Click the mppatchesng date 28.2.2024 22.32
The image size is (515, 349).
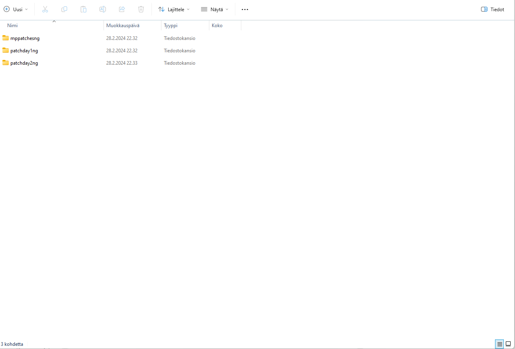pos(122,38)
